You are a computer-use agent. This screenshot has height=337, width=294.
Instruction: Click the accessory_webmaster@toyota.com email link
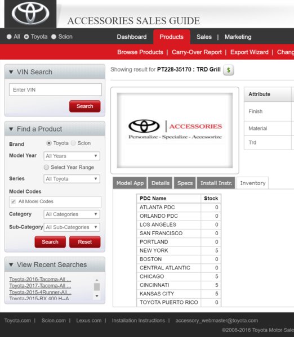click(x=216, y=321)
